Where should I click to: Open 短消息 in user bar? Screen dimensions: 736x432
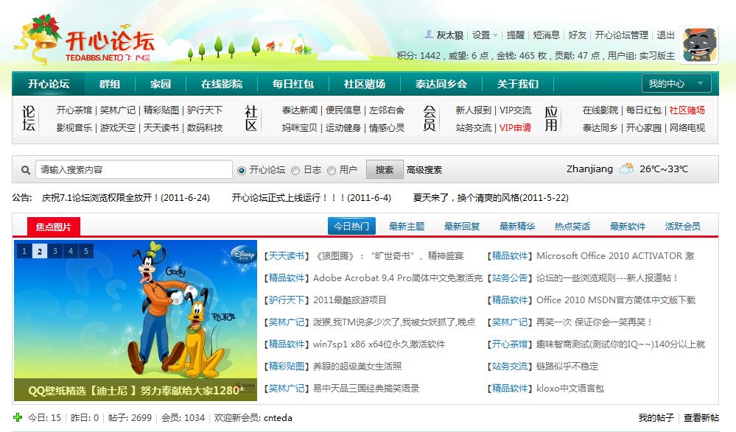pos(547,35)
